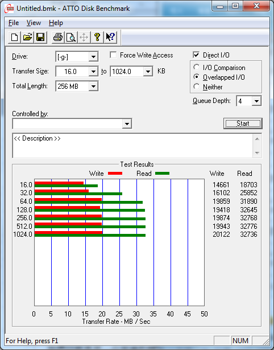Click the write value 19943
The height and width of the screenshot is (350, 274).
pos(221,227)
